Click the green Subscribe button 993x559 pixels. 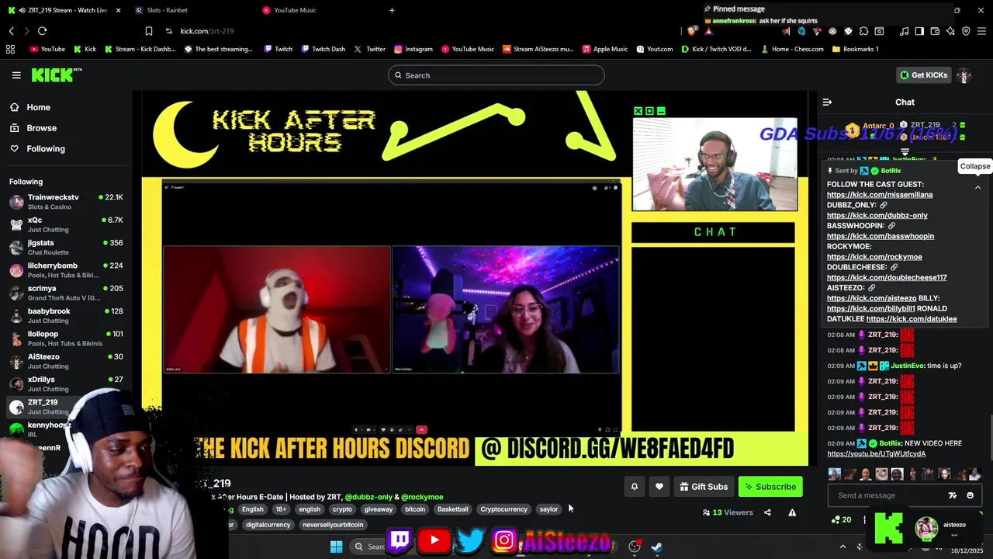(770, 487)
